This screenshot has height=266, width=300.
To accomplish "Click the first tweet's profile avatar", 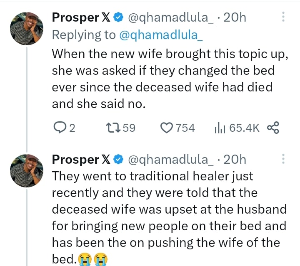I will [27, 28].
